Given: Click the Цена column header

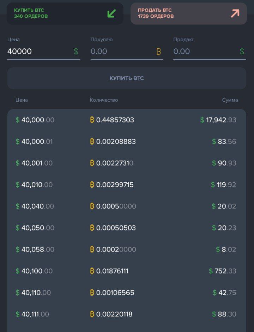Looking at the screenshot, I should point(22,100).
